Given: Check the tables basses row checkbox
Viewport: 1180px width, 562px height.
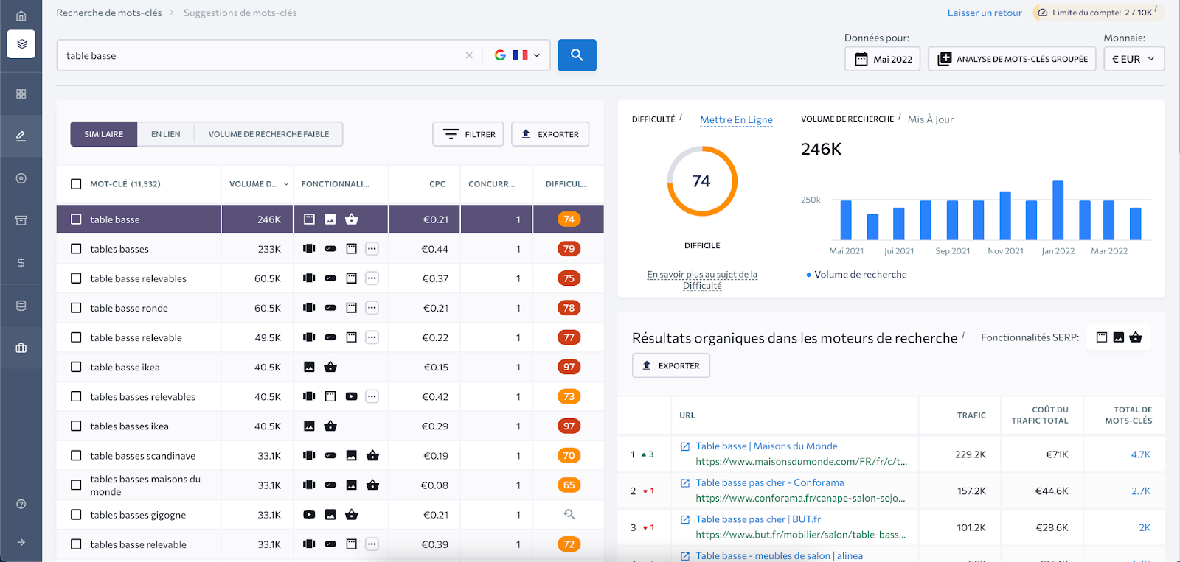Looking at the screenshot, I should pos(76,249).
